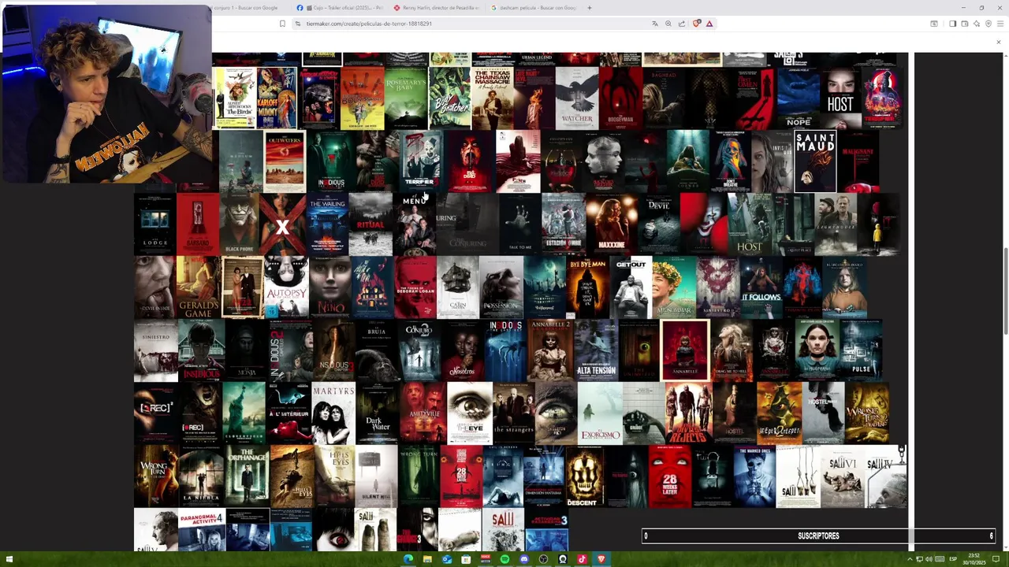Select the It Follows poster

click(x=761, y=287)
